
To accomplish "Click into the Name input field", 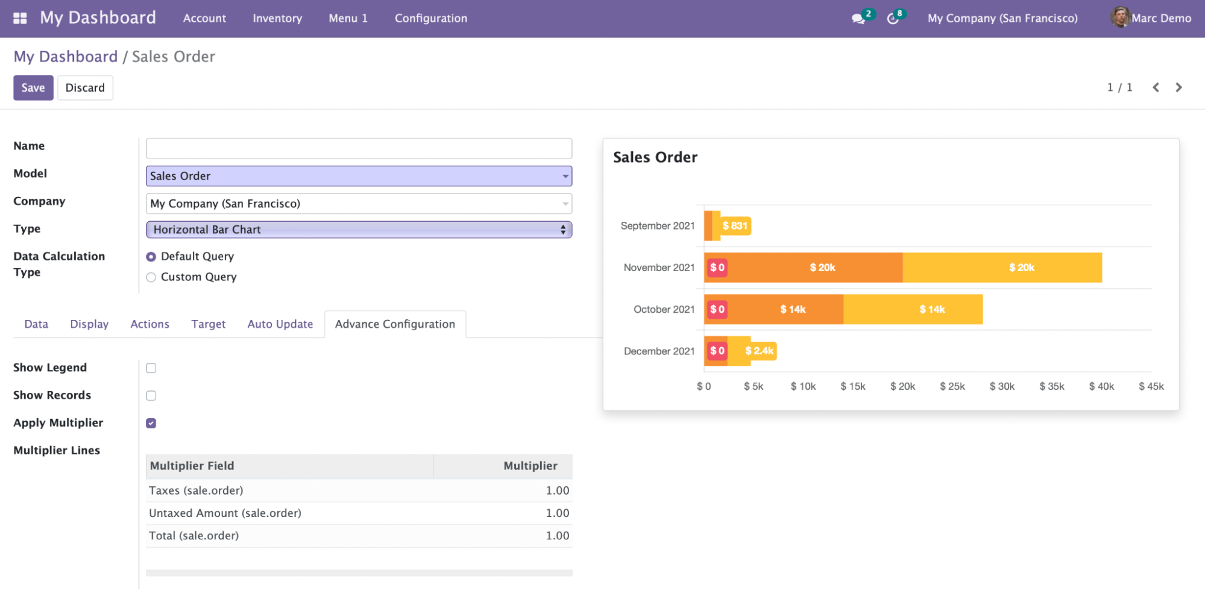I will coord(359,148).
